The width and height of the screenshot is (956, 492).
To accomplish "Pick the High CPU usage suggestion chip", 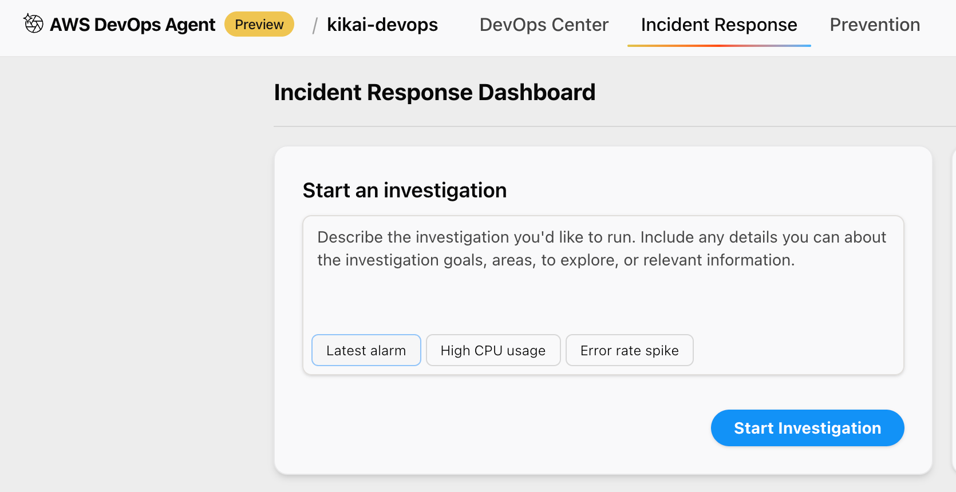I will (x=493, y=350).
